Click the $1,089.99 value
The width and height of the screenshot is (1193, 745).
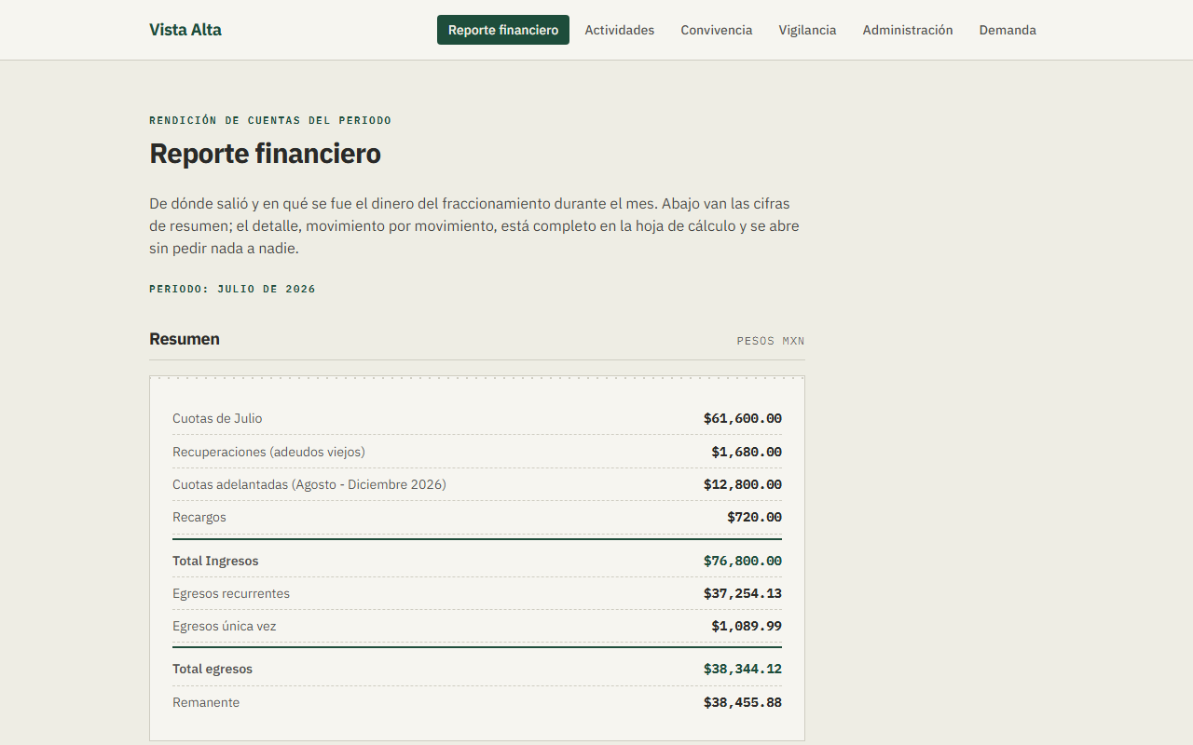[747, 626]
